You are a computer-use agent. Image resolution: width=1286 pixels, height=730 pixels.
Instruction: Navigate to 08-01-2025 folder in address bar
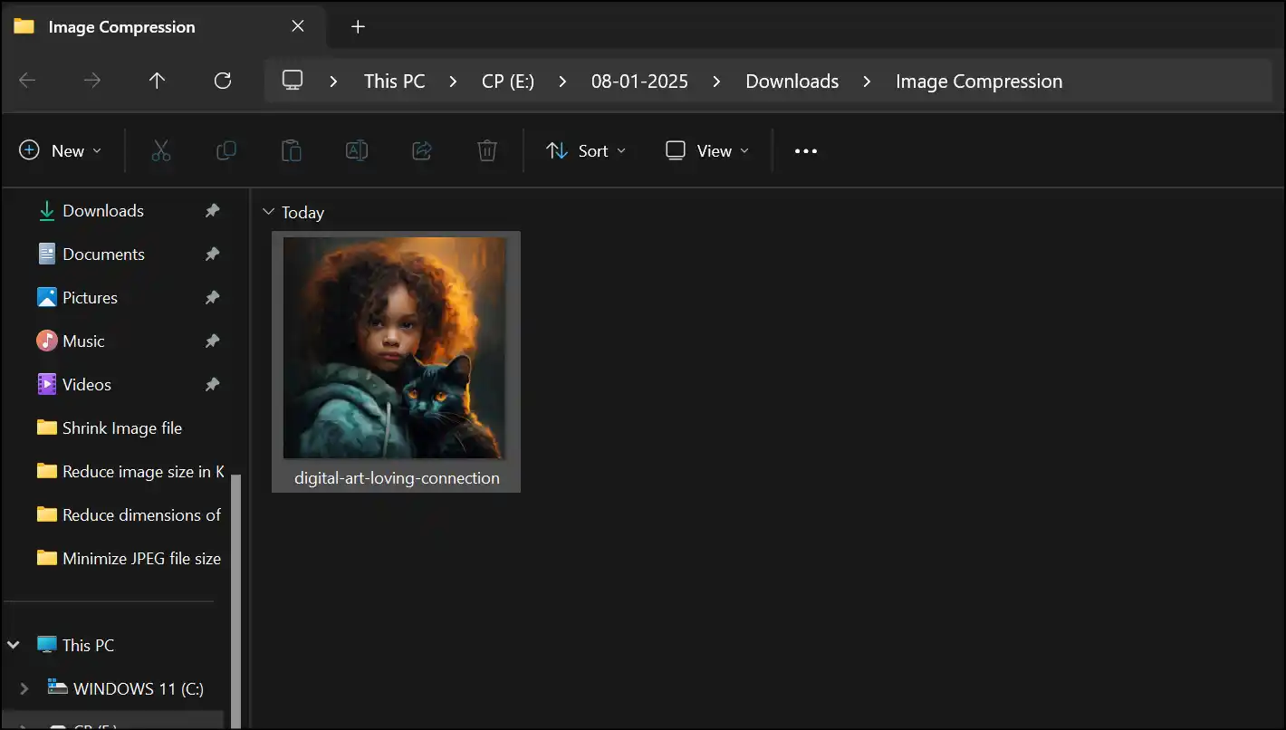click(x=639, y=81)
